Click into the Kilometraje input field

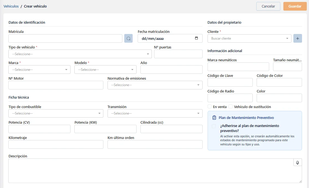(56, 145)
